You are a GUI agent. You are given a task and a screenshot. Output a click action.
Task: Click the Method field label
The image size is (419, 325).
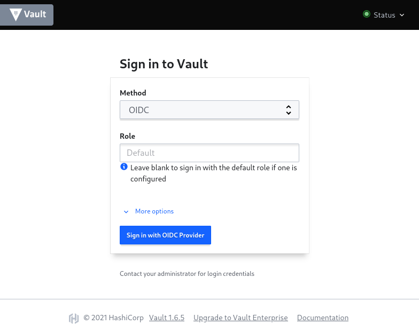click(x=133, y=93)
